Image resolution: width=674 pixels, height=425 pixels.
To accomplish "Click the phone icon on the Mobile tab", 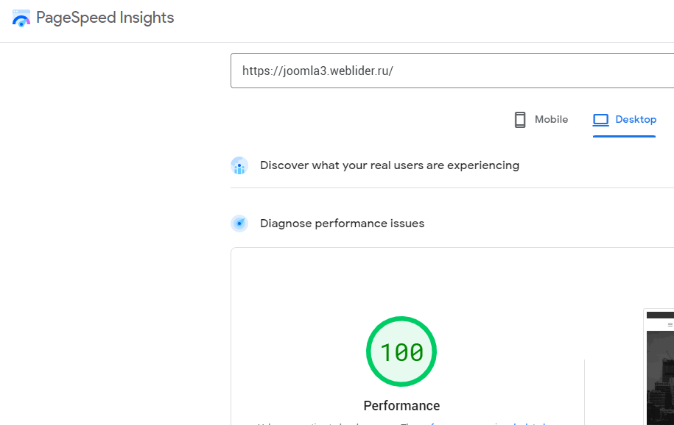I will click(520, 120).
